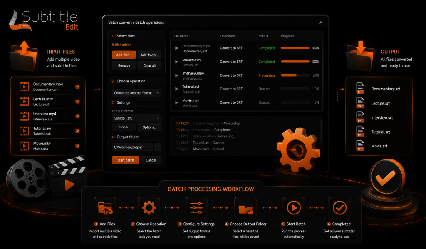The width and height of the screenshot is (426, 249).
Task: Click the Movie.srt output file icon
Action: [360, 145]
